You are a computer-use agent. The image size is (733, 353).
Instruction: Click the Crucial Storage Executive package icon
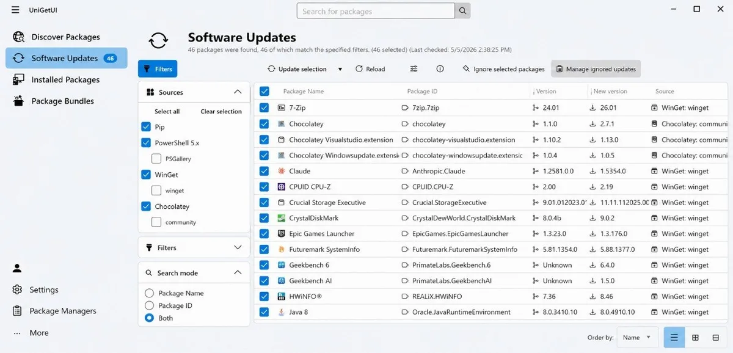pyautogui.click(x=282, y=203)
